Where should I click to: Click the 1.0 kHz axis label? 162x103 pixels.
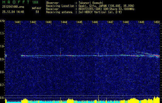[2, 47]
